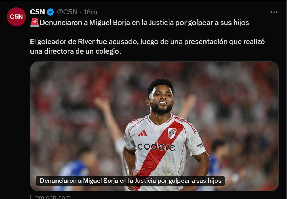Viewport: 287px width, 199px height.
Task: Click the sleeve patch on the player's jersey
Action: coord(200,145)
